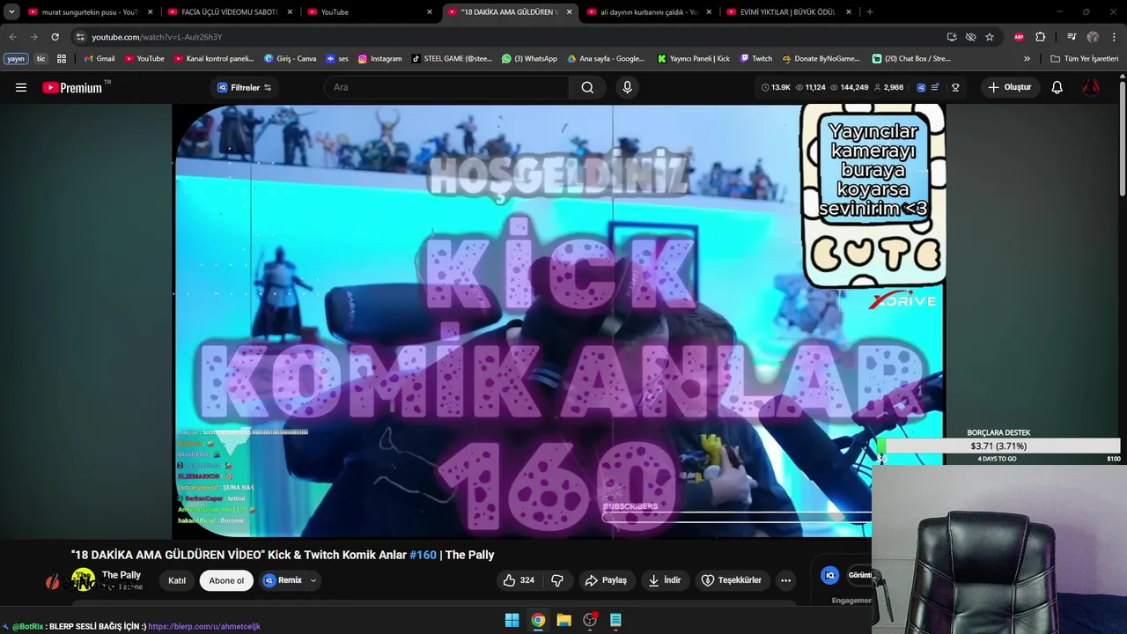Open the notepad app in taskbar

pos(615,620)
